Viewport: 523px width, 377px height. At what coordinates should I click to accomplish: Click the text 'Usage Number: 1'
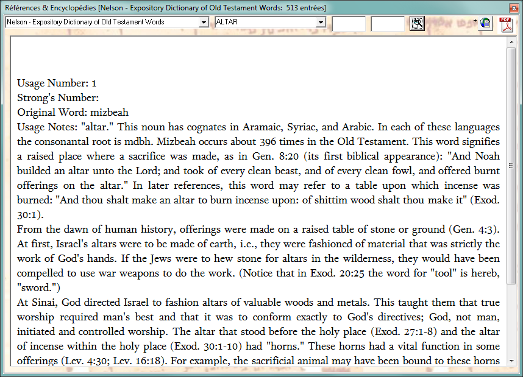click(x=57, y=83)
